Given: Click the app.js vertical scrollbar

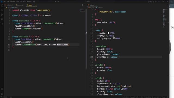Looking at the screenshot, I should click(x=86, y=39).
